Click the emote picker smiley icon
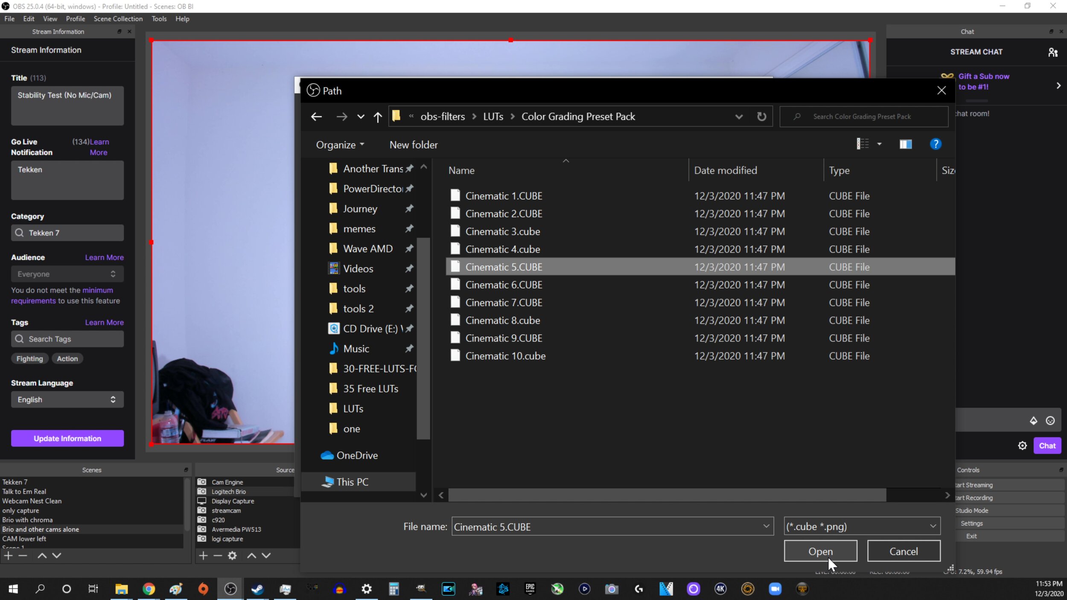This screenshot has height=600, width=1067. [x=1050, y=421]
